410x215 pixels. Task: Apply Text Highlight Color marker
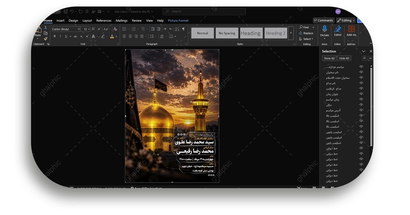click(103, 36)
